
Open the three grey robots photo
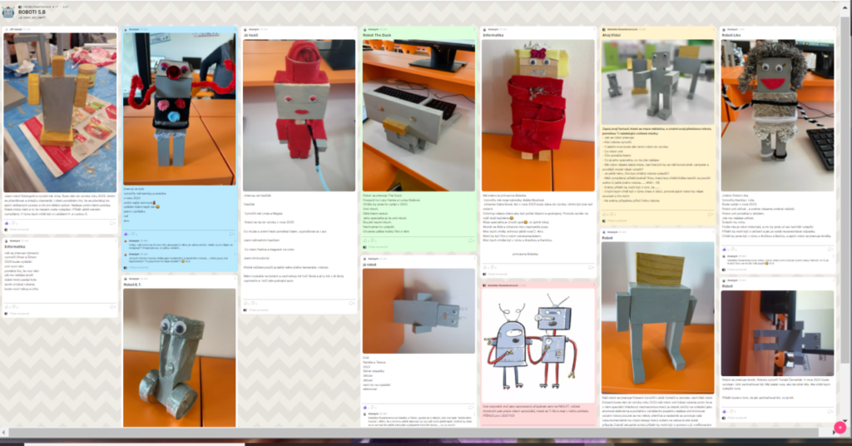click(657, 80)
